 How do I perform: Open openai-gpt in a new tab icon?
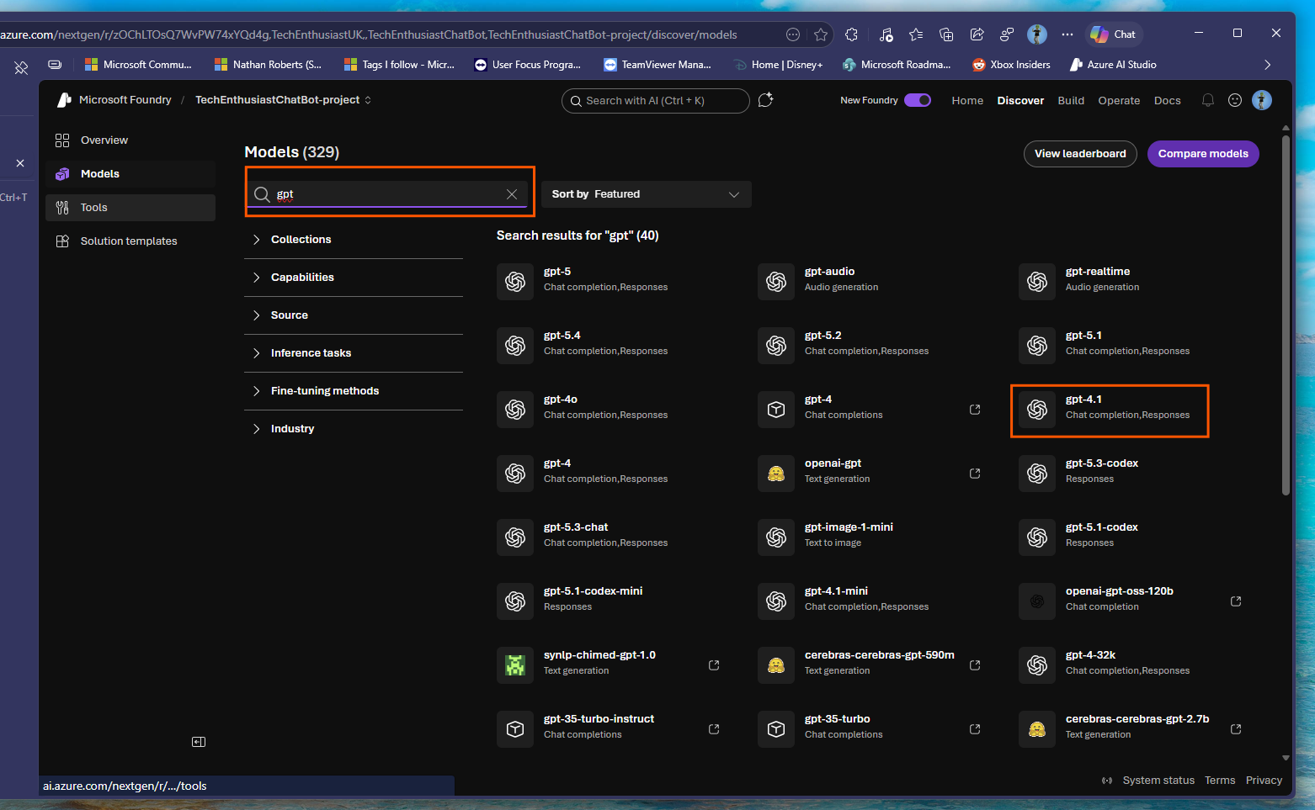(x=975, y=474)
